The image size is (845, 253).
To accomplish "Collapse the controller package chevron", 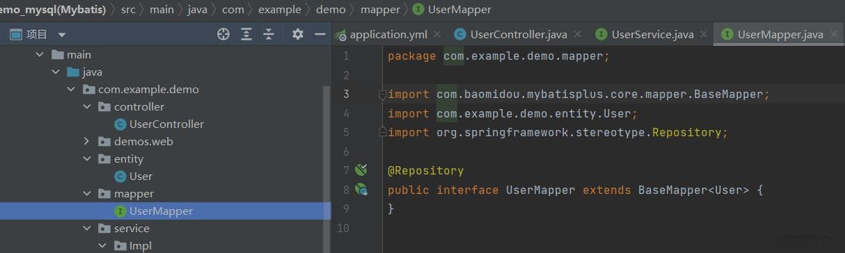I will click(x=87, y=107).
